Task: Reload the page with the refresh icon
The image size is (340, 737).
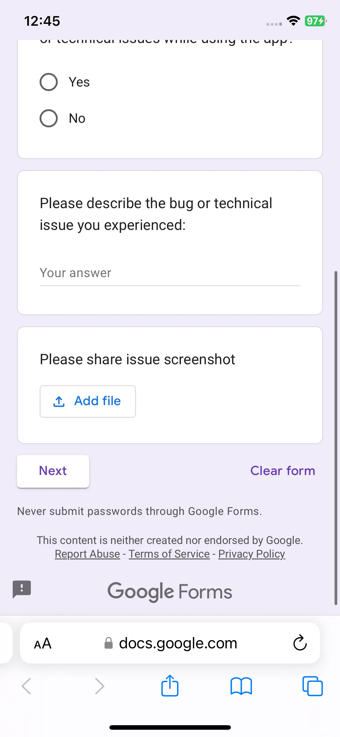Action: click(x=300, y=643)
